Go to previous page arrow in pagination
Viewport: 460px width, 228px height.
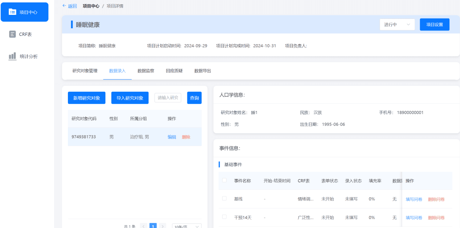(x=143, y=226)
